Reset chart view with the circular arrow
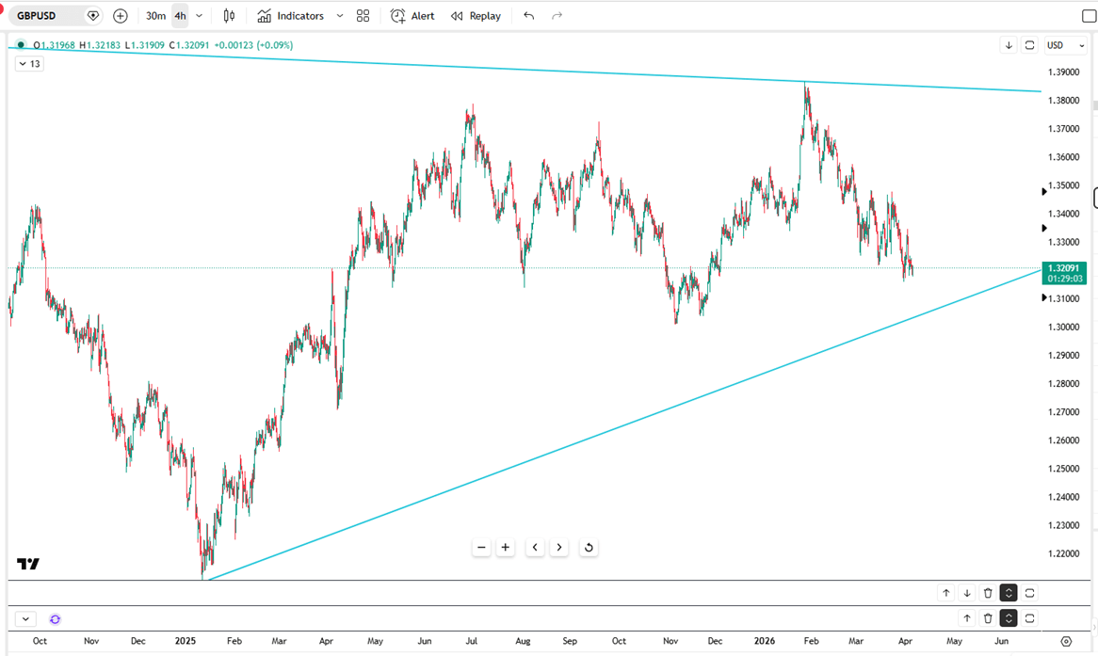 pyautogui.click(x=589, y=548)
